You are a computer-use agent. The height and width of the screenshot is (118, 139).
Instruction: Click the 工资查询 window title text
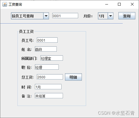[x=15, y=4]
